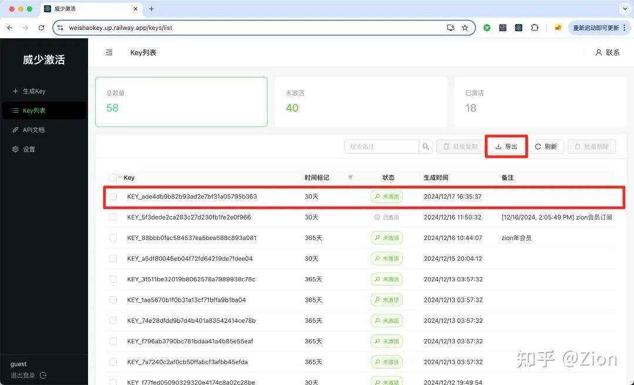Click the 总数量 58 statistics card
Image resolution: width=634 pixels, height=385 pixels.
point(181,102)
